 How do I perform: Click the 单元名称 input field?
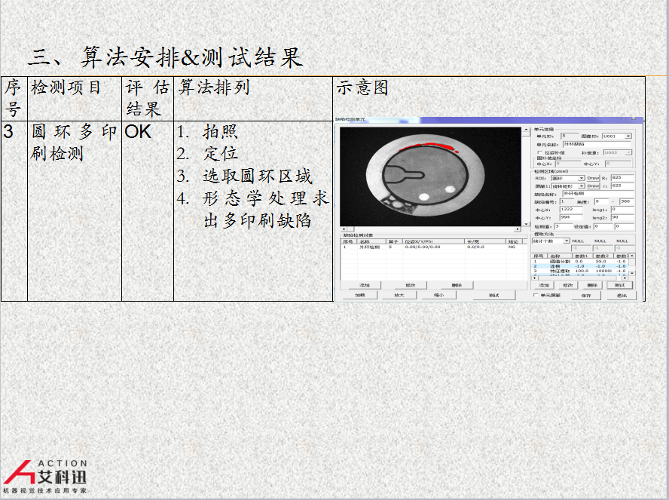pos(597,144)
